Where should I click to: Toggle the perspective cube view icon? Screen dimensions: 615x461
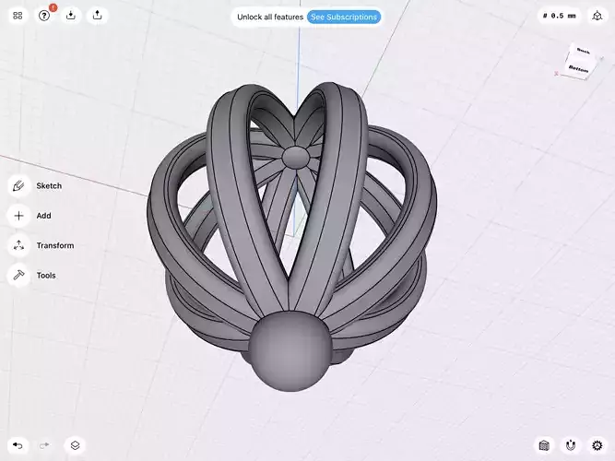(x=597, y=16)
